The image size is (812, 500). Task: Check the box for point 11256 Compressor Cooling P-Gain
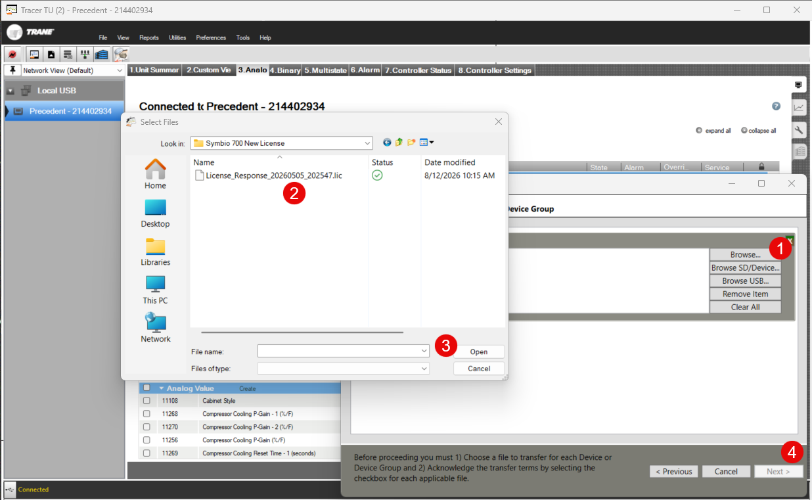147,440
